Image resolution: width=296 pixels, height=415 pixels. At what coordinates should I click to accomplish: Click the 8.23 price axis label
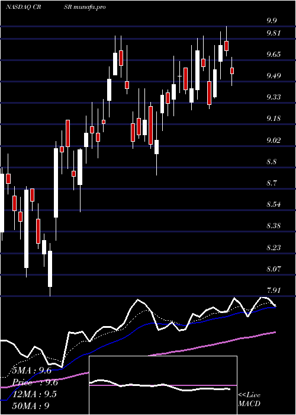tap(274, 247)
